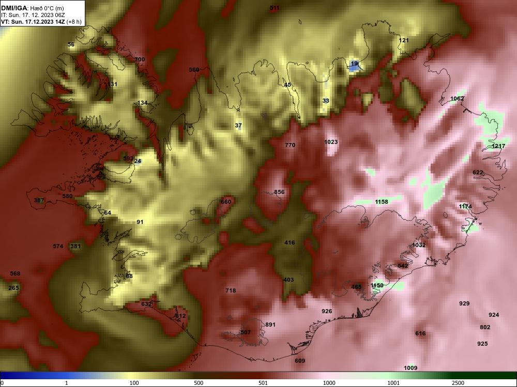
Task: Click the 19 value on blue patch
Action: pyautogui.click(x=355, y=63)
